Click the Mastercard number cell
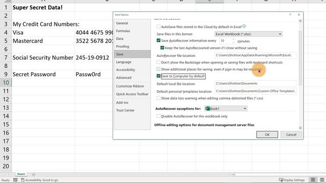Viewport: 326px width, 183px height. click(x=94, y=41)
